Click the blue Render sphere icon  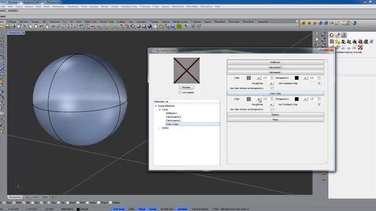coord(150,26)
